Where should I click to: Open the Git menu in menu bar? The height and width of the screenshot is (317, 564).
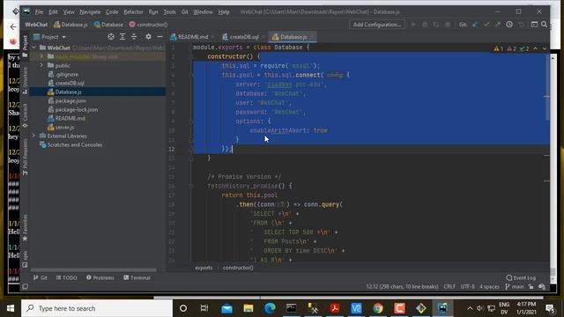tap(184, 11)
